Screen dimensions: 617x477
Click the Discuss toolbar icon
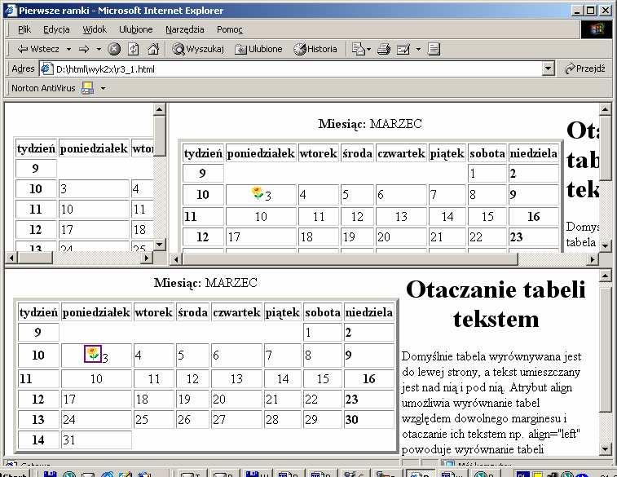pos(434,49)
